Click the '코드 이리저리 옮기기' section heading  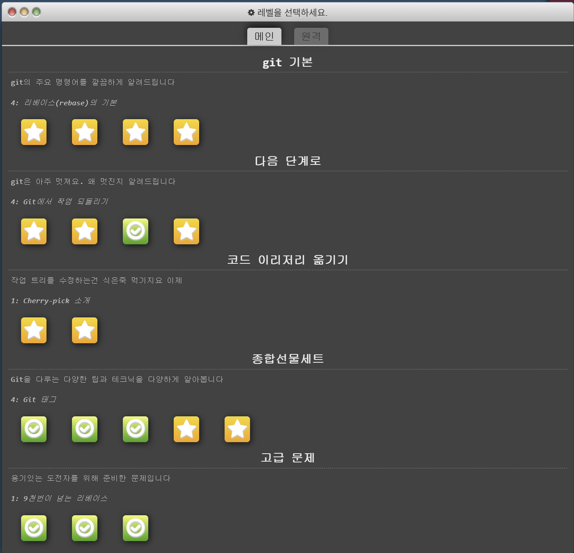point(288,260)
